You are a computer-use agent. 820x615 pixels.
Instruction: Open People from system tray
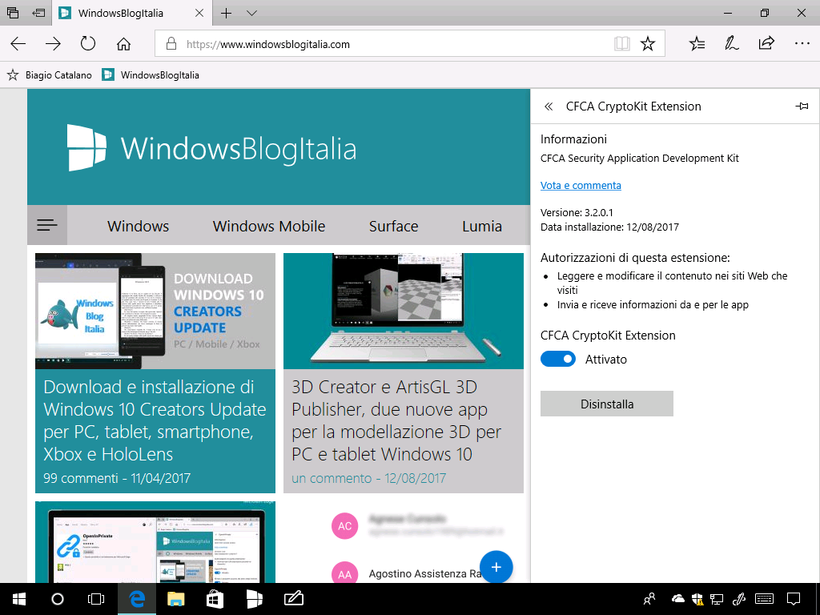click(x=650, y=599)
